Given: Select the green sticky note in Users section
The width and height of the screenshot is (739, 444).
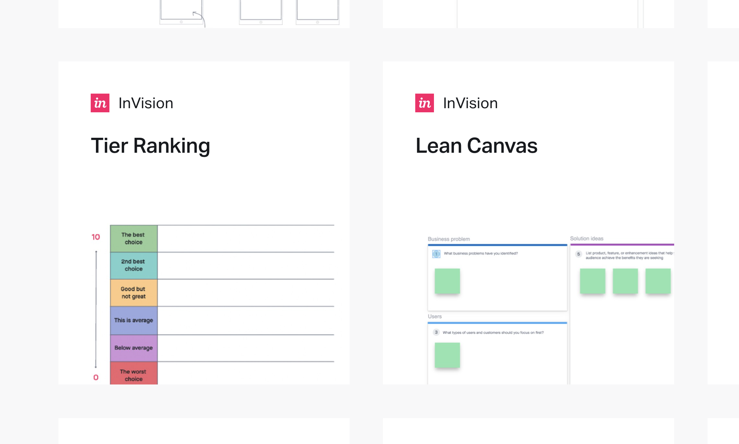Looking at the screenshot, I should [447, 355].
